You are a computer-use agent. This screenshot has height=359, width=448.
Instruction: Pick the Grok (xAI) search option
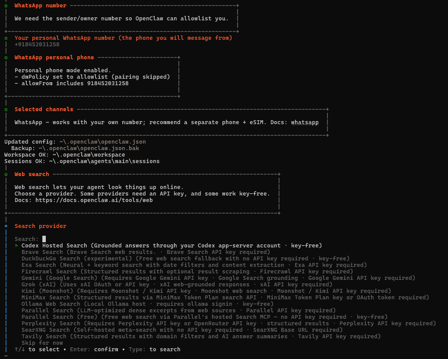[177, 284]
